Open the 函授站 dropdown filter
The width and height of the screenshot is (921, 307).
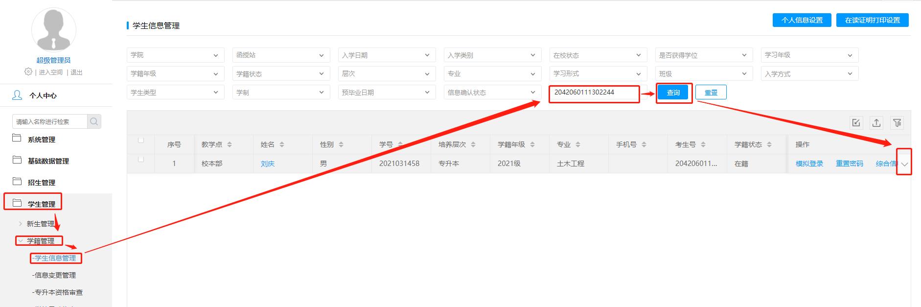point(281,55)
